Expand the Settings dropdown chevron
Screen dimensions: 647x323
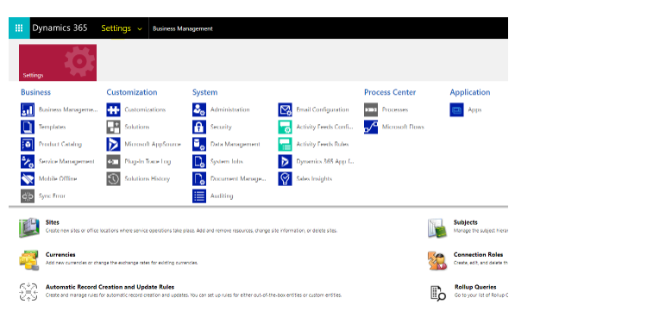coord(140,28)
